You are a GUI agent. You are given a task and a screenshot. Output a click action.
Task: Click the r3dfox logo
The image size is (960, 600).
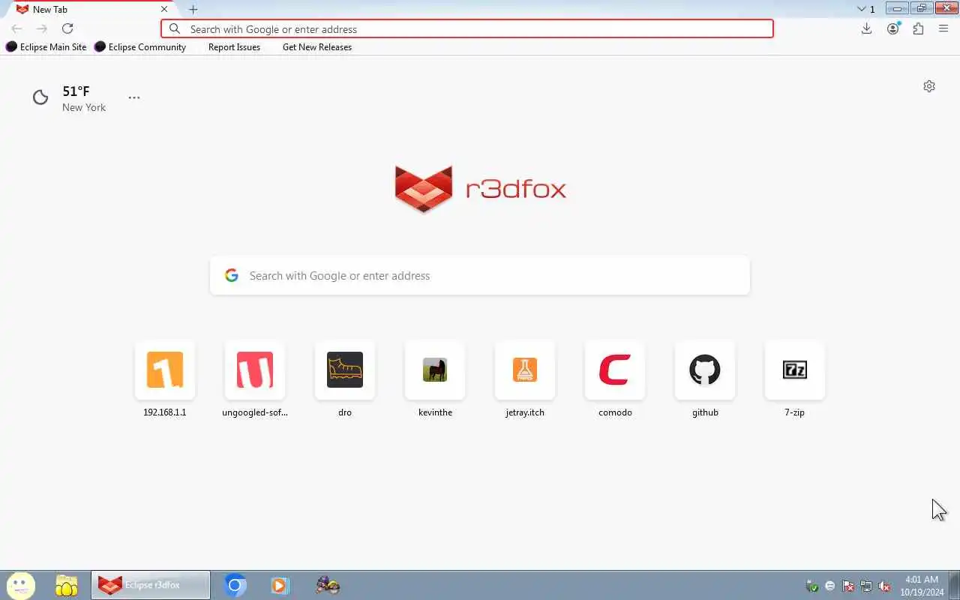point(480,189)
